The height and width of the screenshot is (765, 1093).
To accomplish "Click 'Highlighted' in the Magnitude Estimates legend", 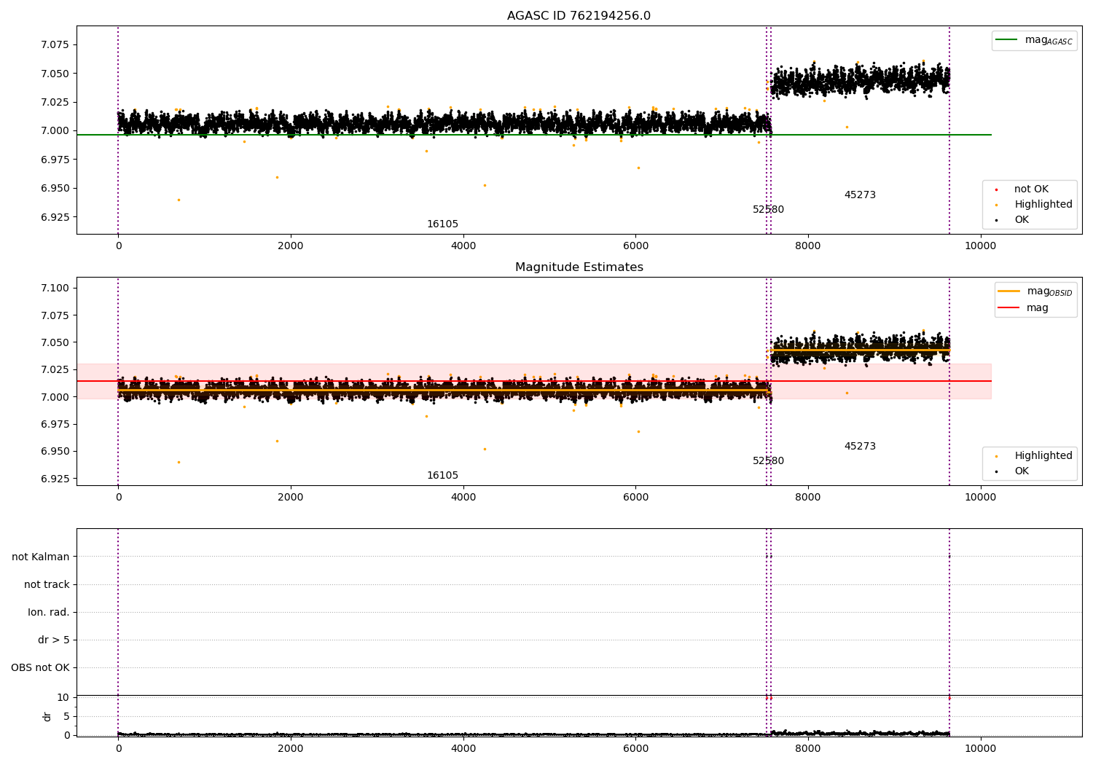I will click(1043, 456).
